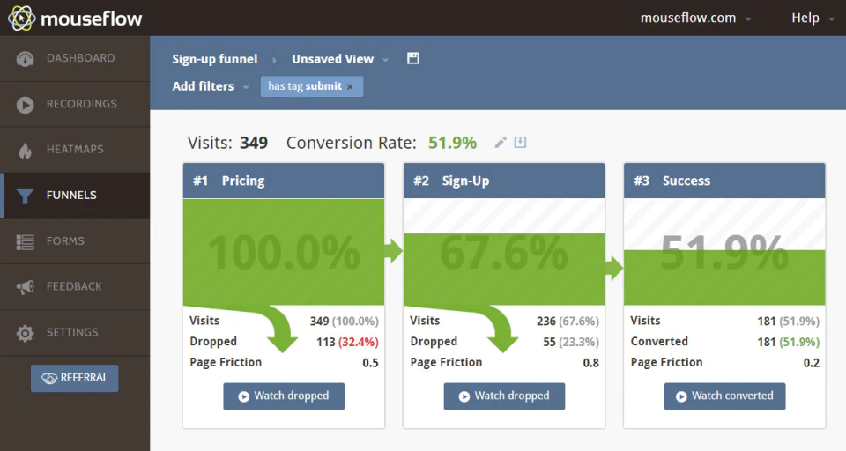Click the Sign-up funnel breadcrumb
Screen dimensions: 846x451
tap(215, 59)
